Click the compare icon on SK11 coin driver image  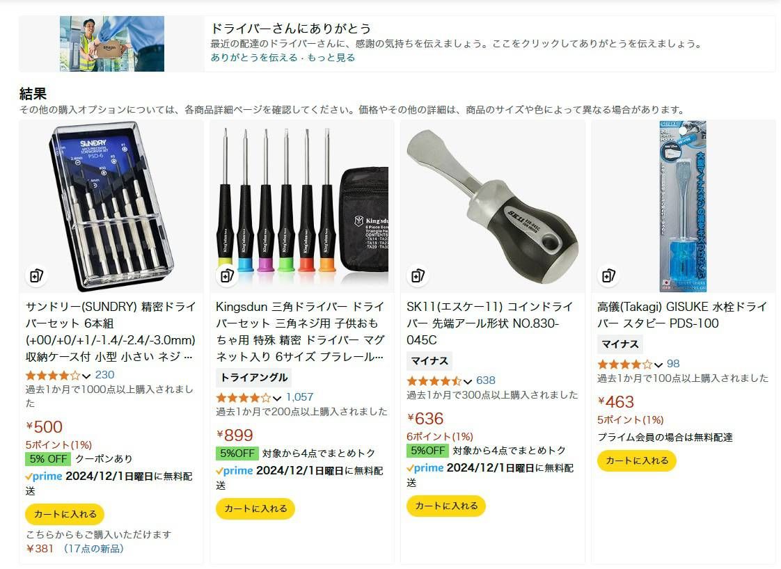(418, 275)
